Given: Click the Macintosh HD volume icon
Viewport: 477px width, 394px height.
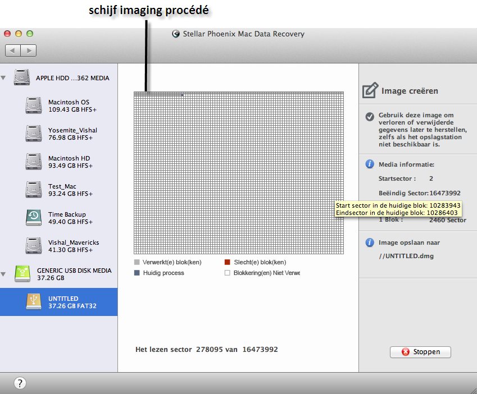Looking at the screenshot, I should point(34,161).
